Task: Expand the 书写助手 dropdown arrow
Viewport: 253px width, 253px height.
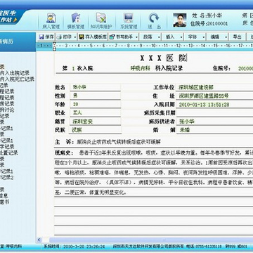Action: coord(137,37)
